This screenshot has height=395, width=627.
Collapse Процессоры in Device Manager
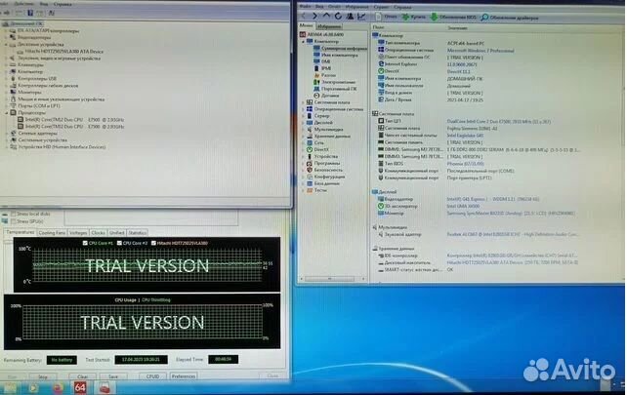(7, 112)
